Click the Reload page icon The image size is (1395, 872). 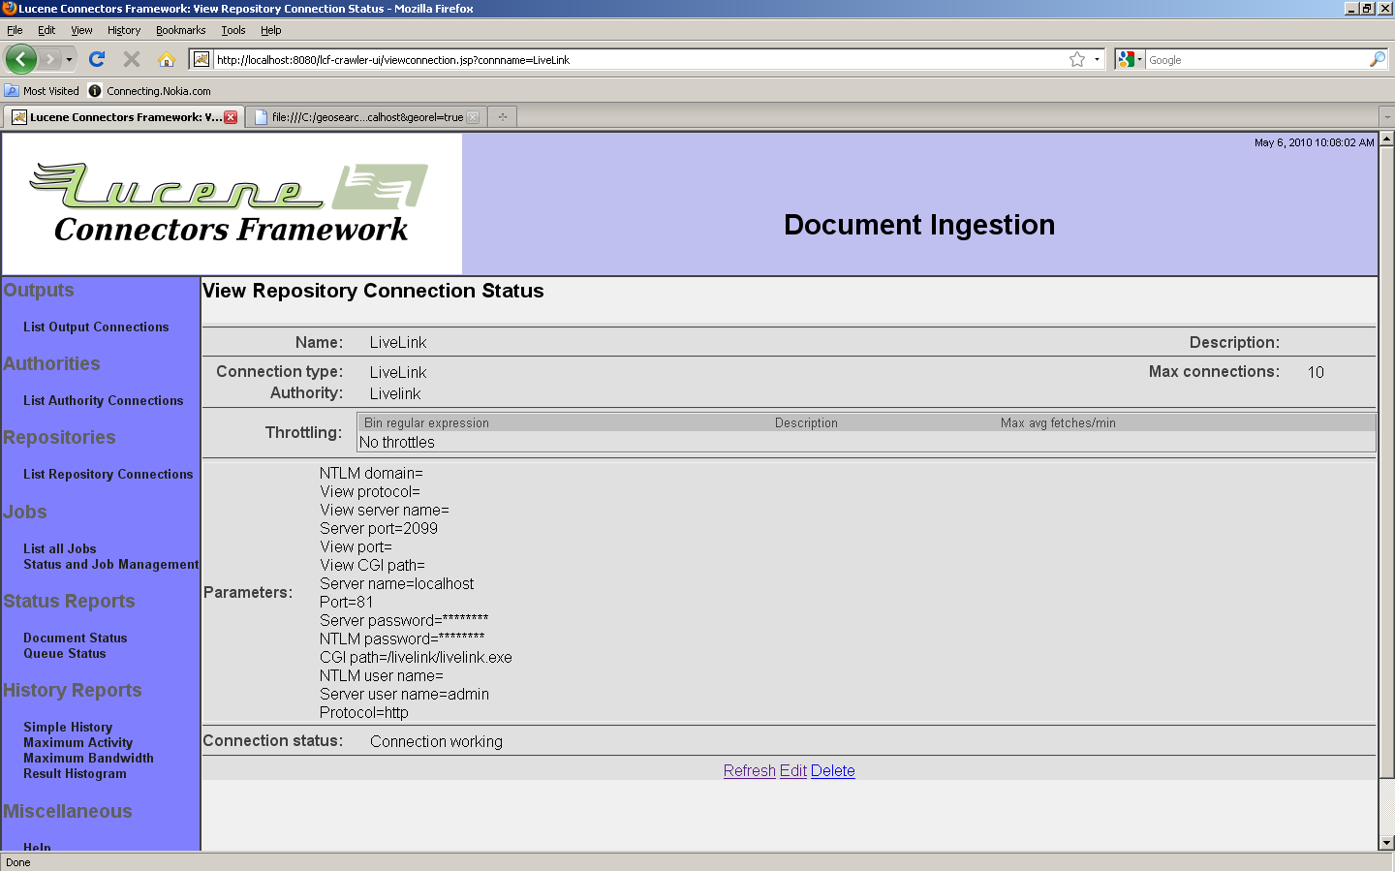click(x=97, y=59)
